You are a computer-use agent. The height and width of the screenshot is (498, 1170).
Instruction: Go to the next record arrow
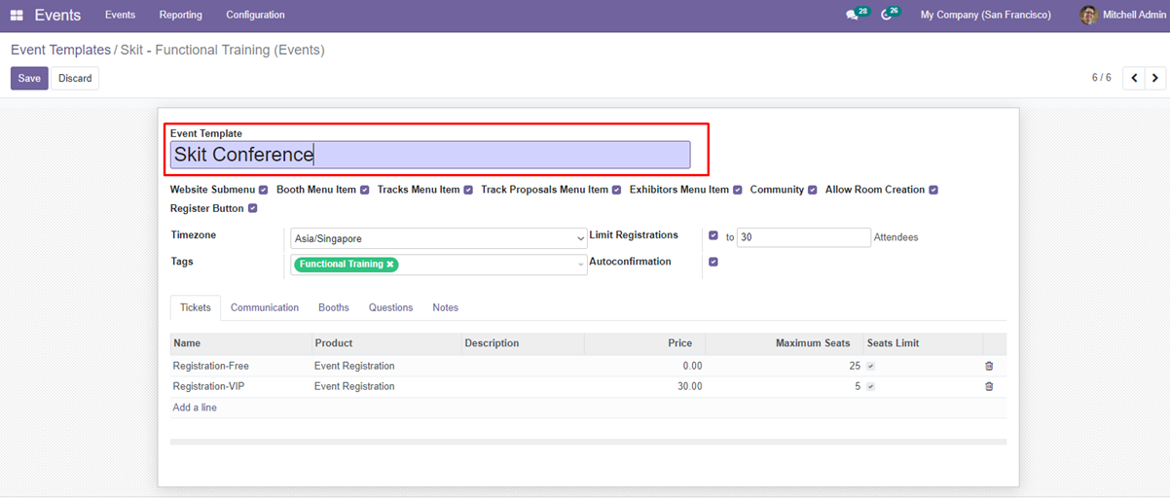[x=1155, y=78]
